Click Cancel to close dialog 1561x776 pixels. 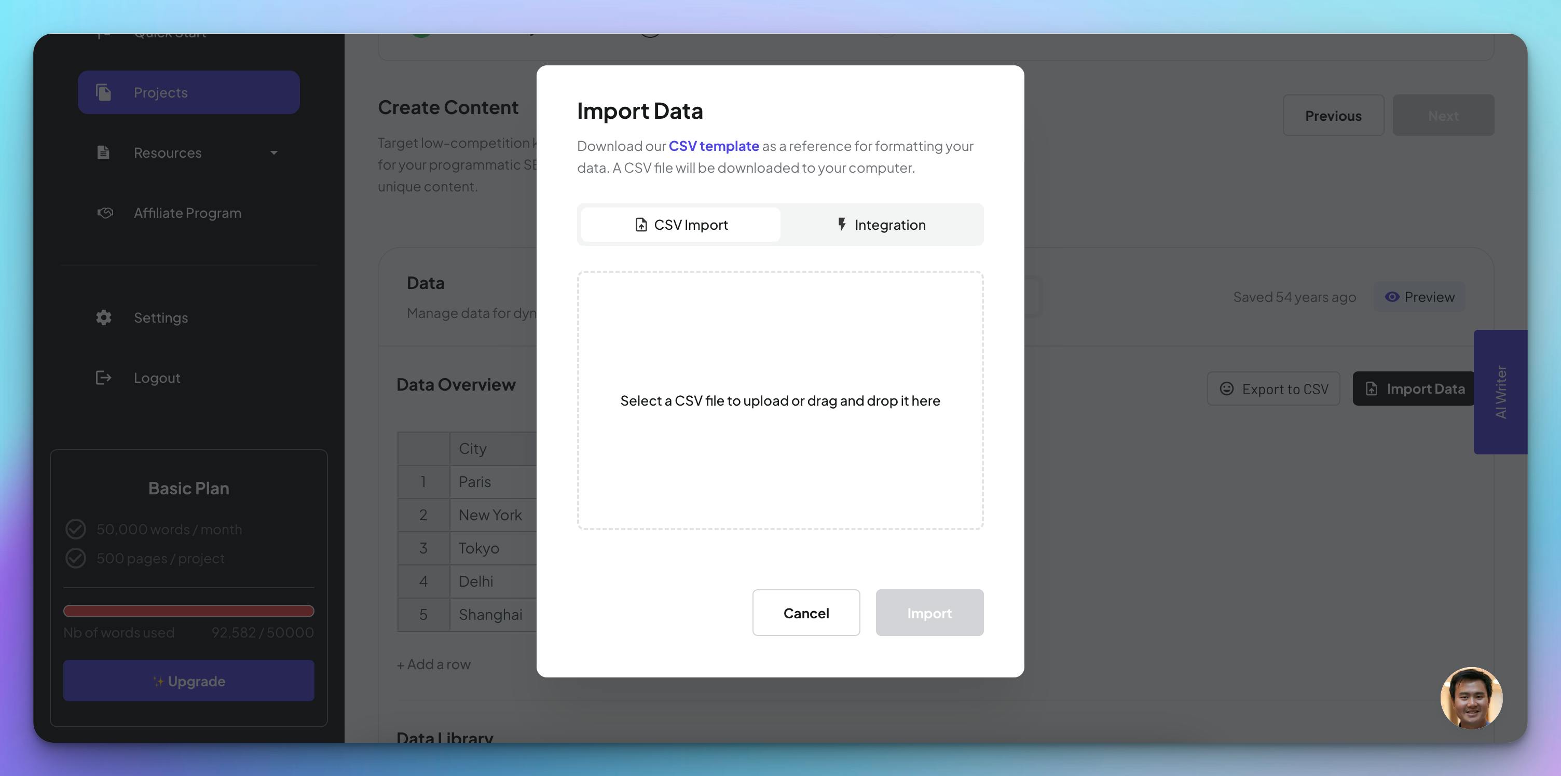coord(806,612)
